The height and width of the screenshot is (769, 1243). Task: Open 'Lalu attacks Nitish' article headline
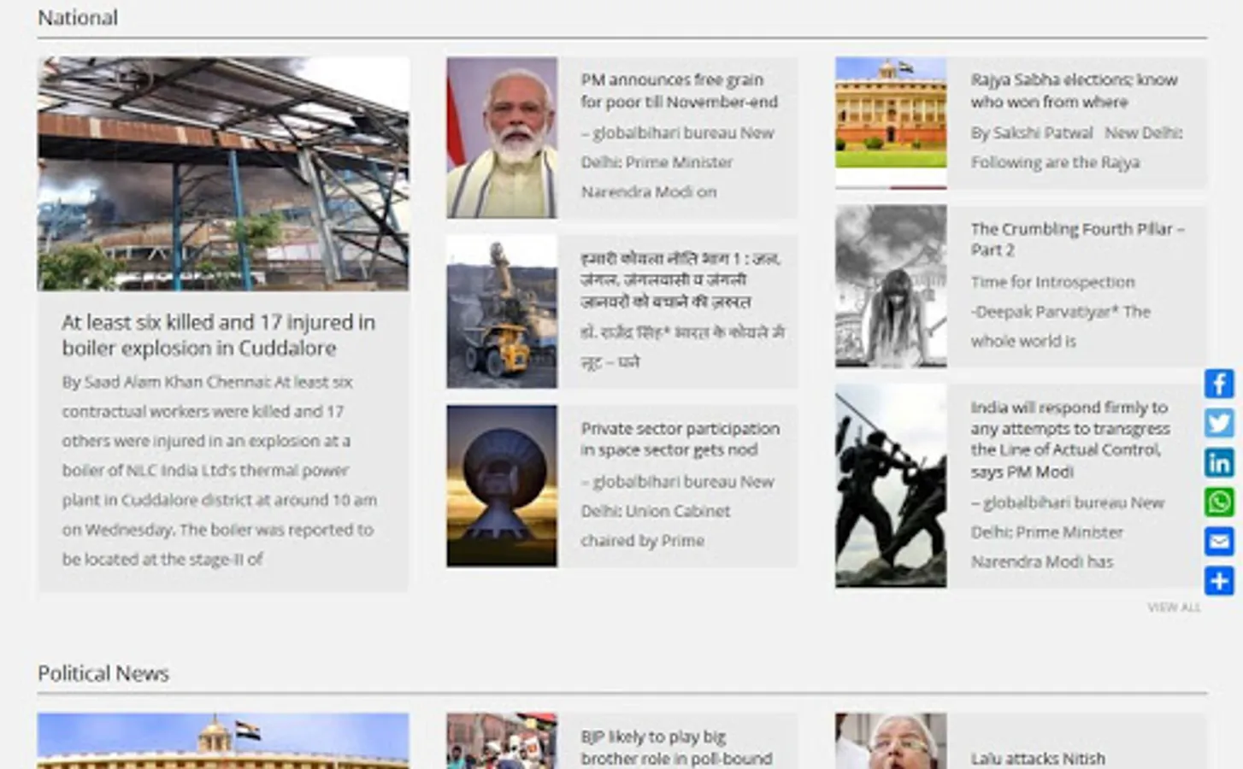1038,758
